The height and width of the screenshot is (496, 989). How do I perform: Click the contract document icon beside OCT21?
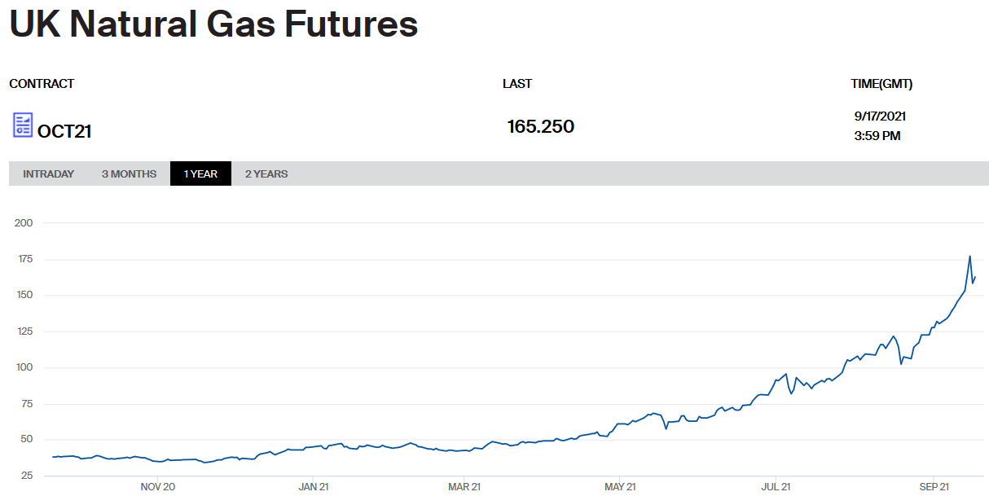pyautogui.click(x=23, y=125)
